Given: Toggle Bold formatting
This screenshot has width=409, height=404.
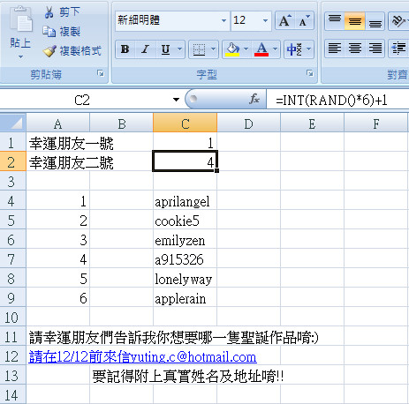Looking at the screenshot, I should tap(125, 49).
